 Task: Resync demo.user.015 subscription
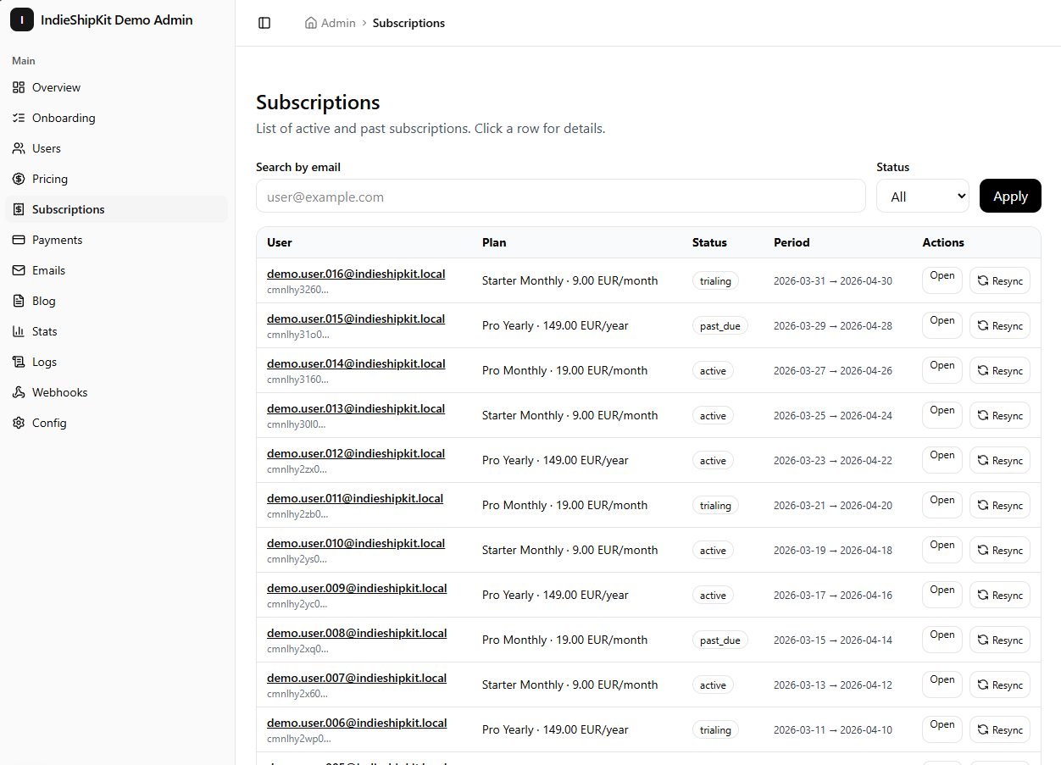1000,325
